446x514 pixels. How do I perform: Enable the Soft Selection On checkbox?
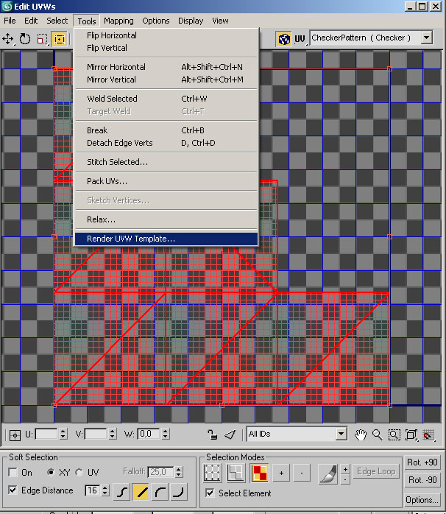click(13, 473)
